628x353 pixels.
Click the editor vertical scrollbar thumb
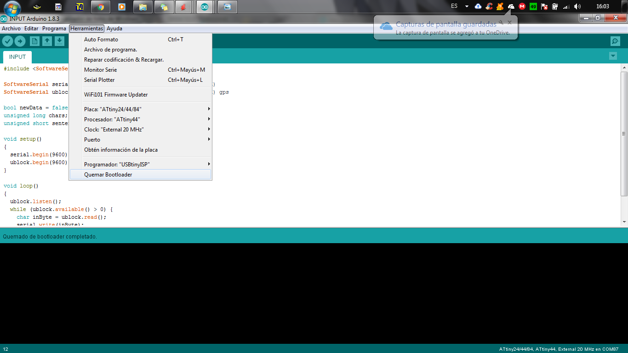(624, 133)
